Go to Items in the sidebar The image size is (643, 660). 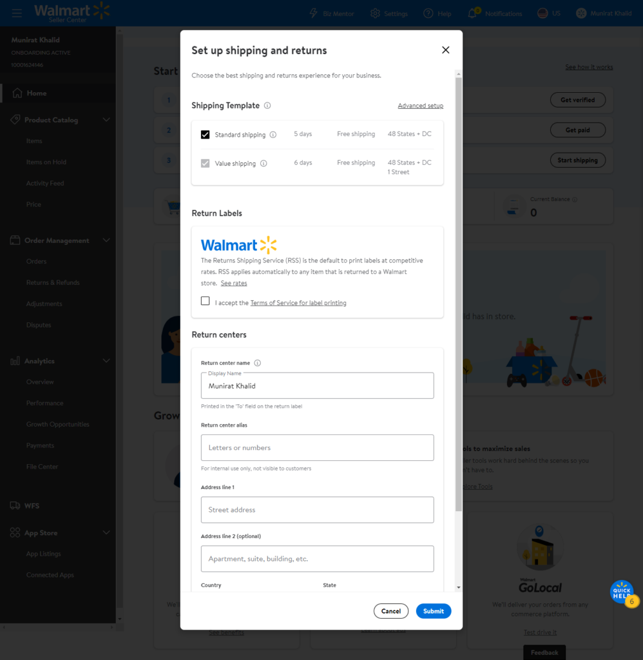(34, 141)
